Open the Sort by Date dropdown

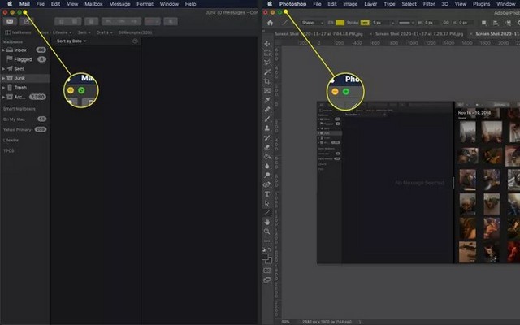pyautogui.click(x=71, y=41)
